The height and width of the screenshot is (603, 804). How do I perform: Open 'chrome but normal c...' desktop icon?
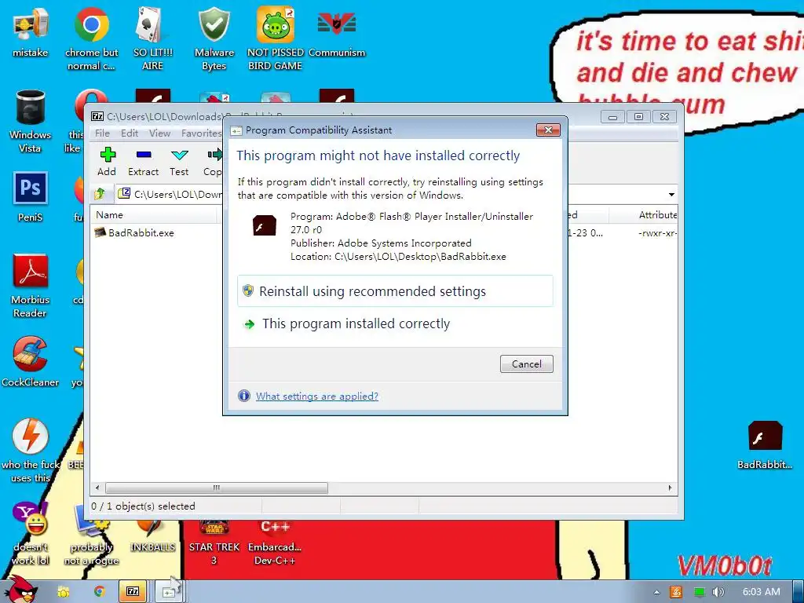point(91,38)
